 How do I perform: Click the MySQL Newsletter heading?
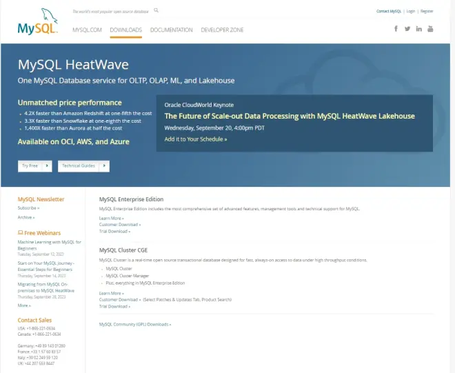(x=41, y=199)
